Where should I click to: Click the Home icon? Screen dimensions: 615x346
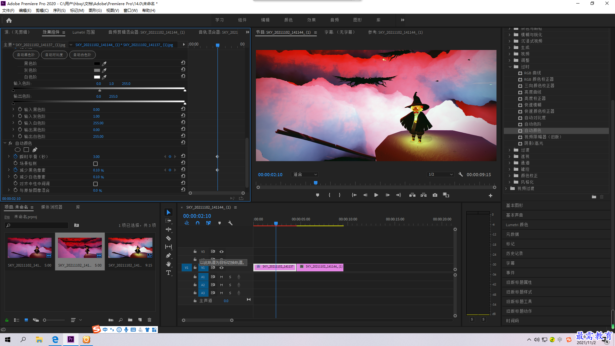click(9, 20)
